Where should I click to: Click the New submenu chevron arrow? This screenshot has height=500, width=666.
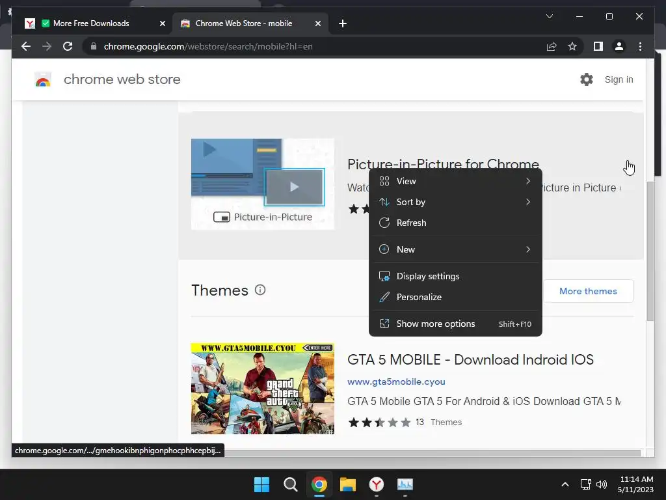(x=528, y=249)
